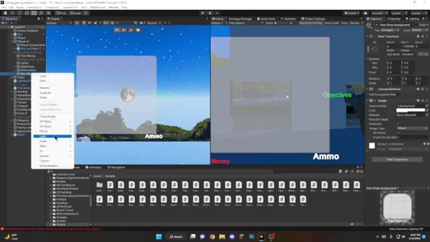Toggle Pivot handle position mode
This screenshot has height=242, width=430.
[x=61, y=13]
